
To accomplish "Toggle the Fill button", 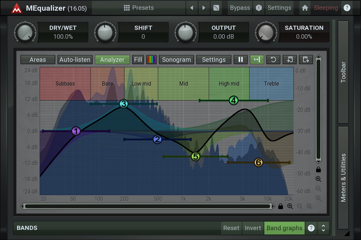I will tap(138, 60).
